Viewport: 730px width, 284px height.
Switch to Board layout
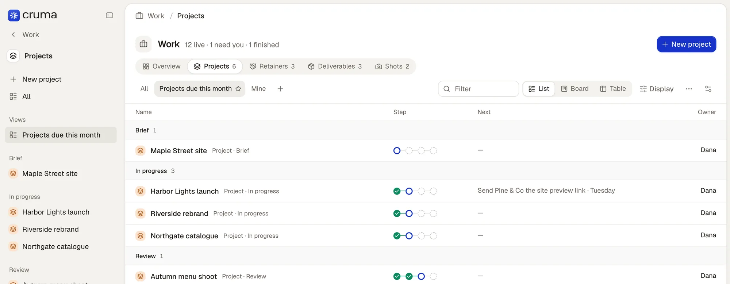575,89
